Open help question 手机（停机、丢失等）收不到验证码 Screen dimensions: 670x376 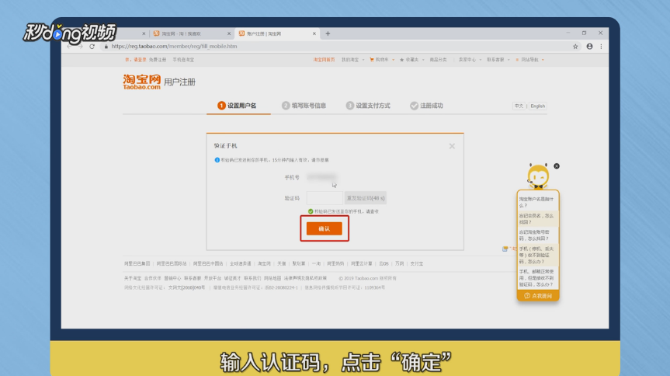coord(536,255)
